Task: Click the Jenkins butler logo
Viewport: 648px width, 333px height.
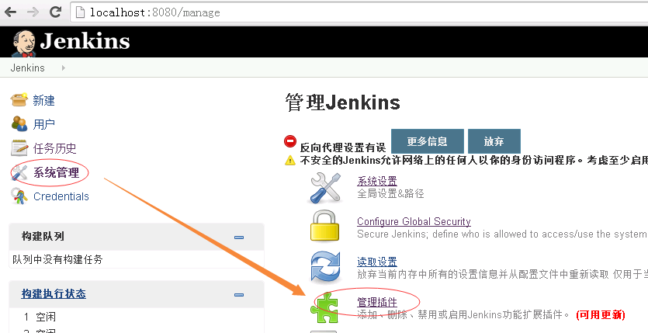Action: (24, 43)
